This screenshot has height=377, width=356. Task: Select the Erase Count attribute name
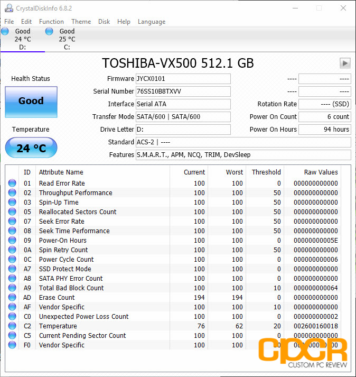click(57, 297)
